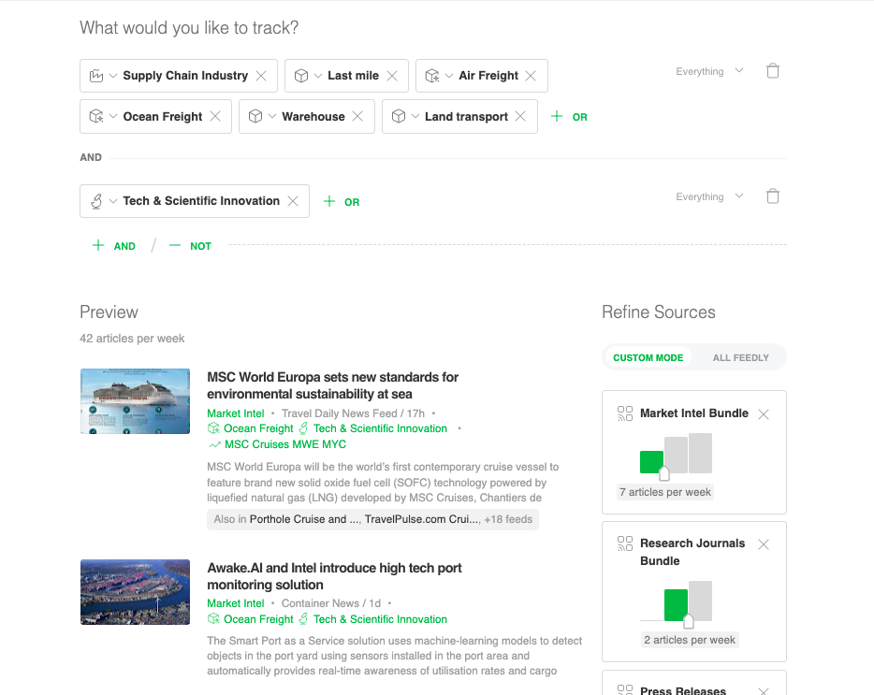Add a NOT condition
The height and width of the screenshot is (695, 874).
click(190, 246)
